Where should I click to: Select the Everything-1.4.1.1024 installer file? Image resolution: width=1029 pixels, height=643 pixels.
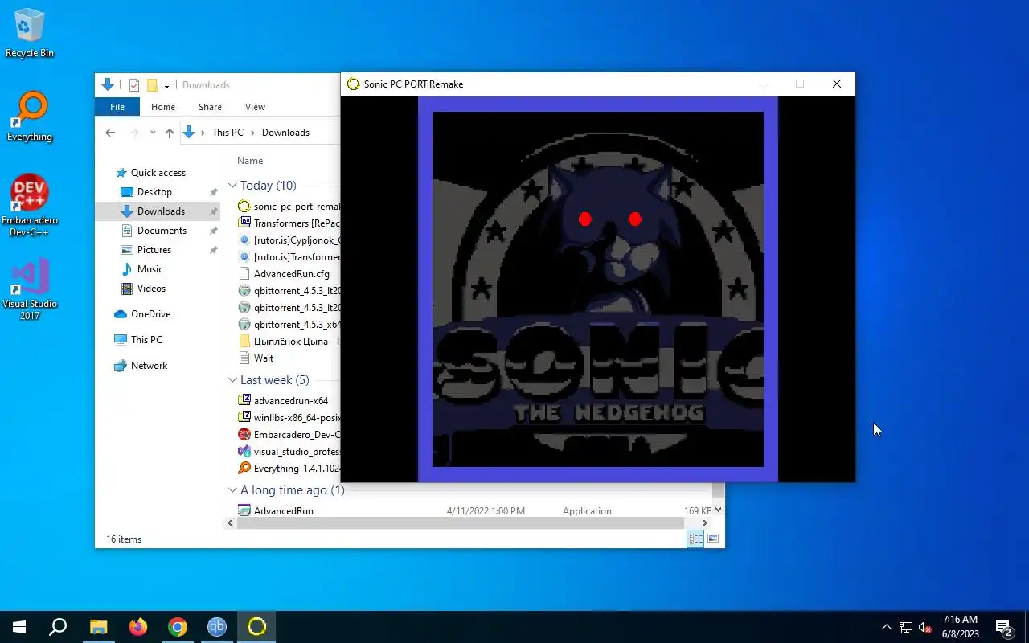pos(289,469)
